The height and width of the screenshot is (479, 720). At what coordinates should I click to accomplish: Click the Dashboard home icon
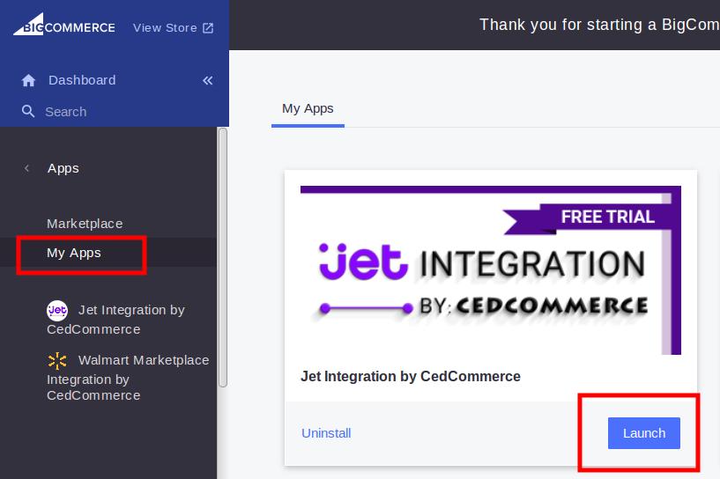[x=28, y=80]
